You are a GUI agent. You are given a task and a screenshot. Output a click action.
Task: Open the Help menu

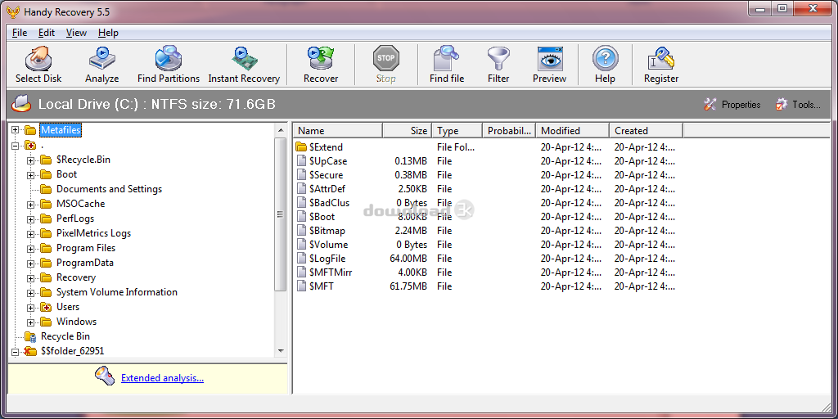[109, 33]
